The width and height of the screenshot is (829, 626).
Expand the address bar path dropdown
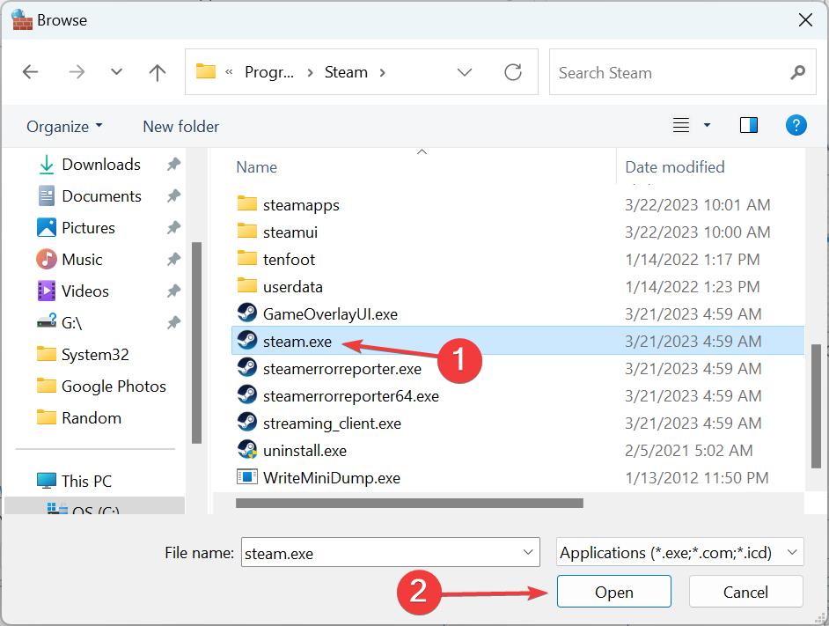coord(465,73)
